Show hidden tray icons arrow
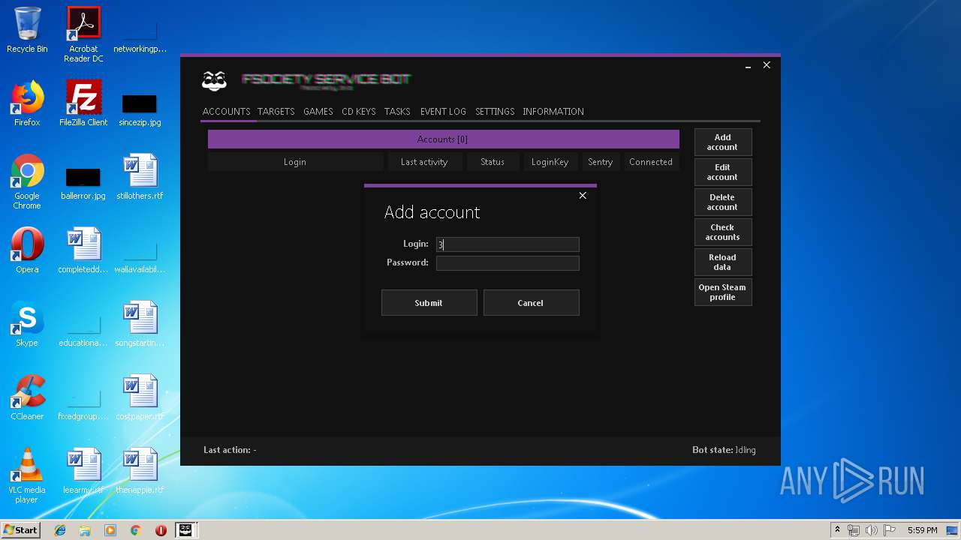The image size is (961, 540). point(837,530)
